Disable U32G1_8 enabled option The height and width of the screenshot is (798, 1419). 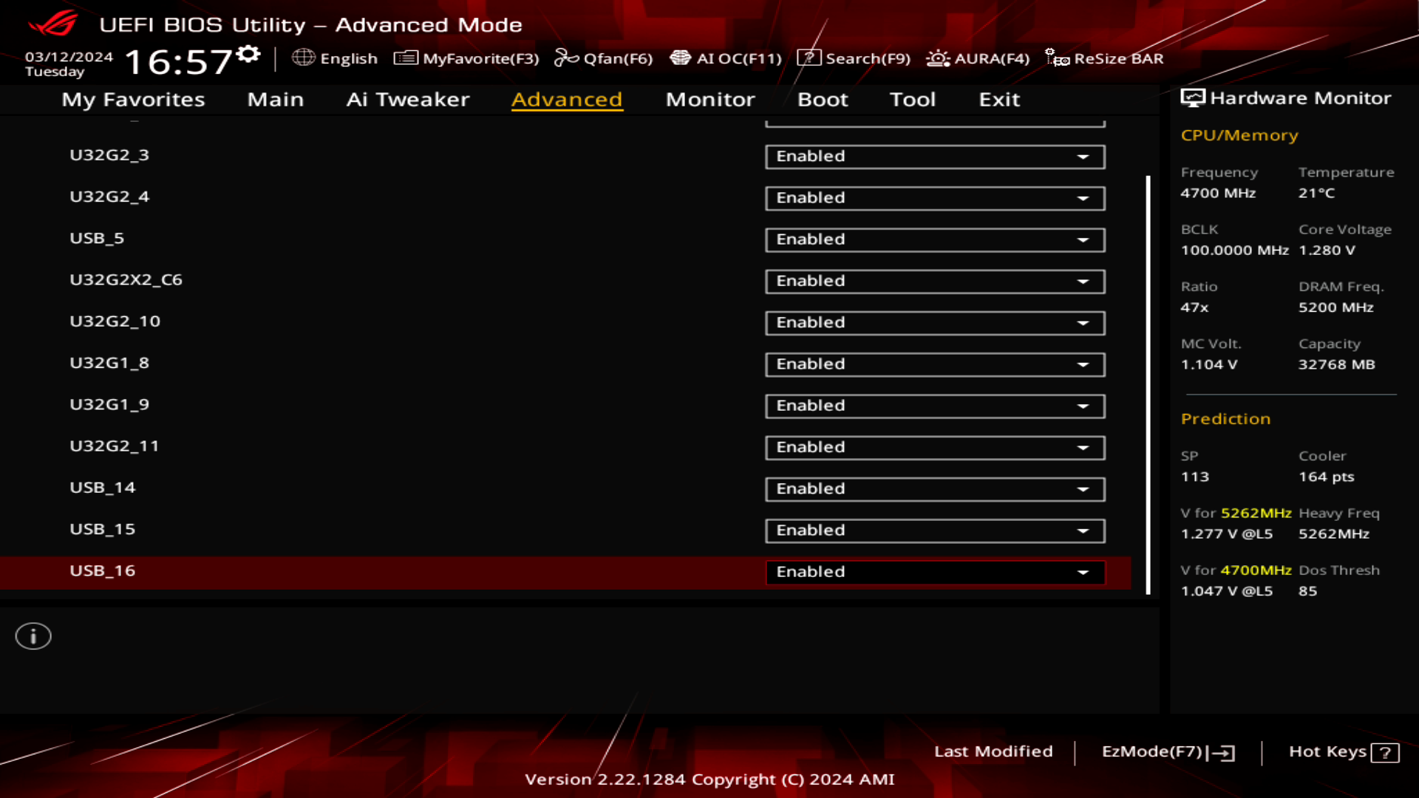click(x=933, y=364)
